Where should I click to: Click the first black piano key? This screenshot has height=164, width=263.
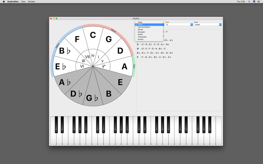coord(56,125)
